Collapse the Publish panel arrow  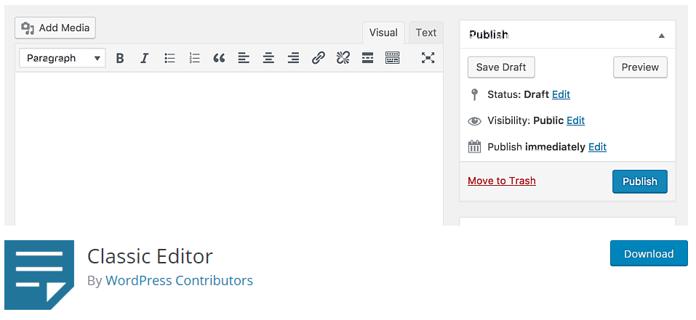coord(661,36)
